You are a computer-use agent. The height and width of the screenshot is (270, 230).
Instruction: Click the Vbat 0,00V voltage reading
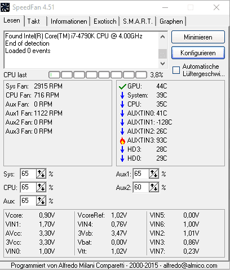(102, 242)
